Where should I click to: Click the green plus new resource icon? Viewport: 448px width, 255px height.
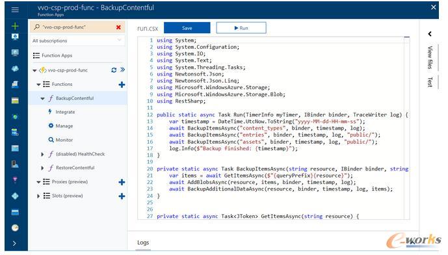point(15,26)
